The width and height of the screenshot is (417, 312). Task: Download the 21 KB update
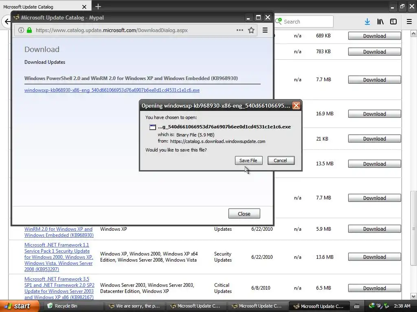[375, 139]
